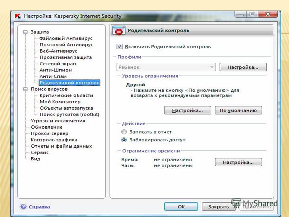Click the Закрыть button

click(219, 206)
